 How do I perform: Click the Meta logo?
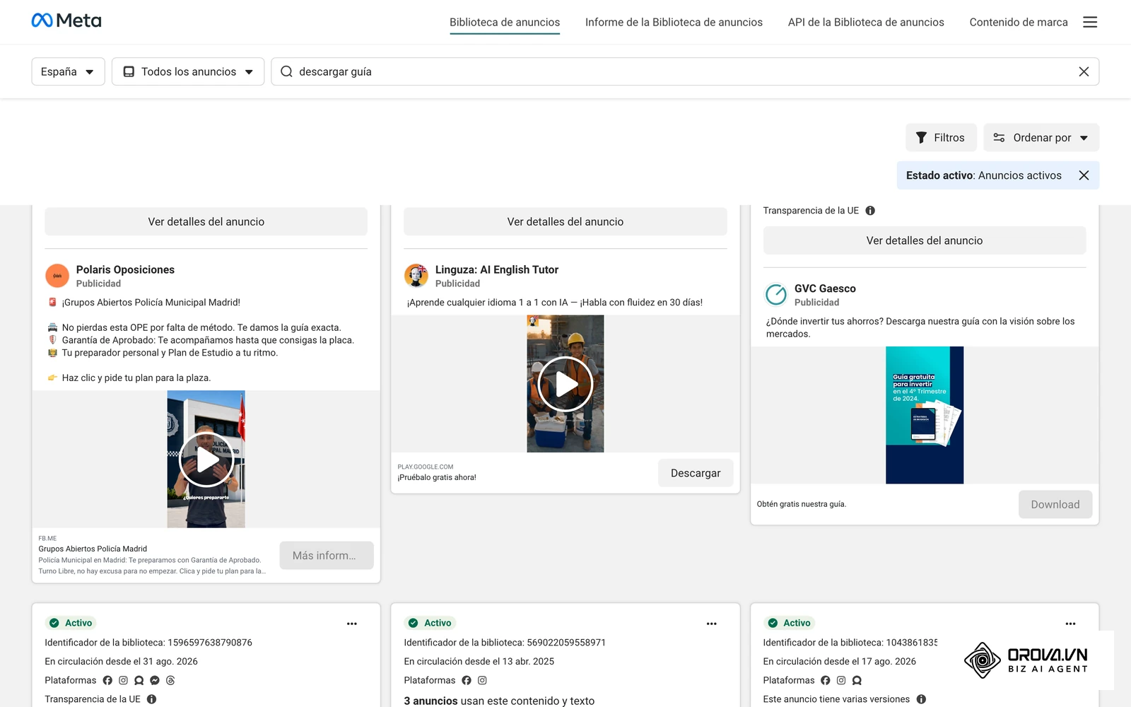click(66, 21)
